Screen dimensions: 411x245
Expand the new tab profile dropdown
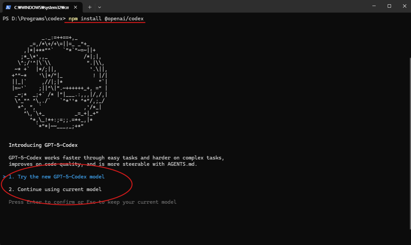coord(100,7)
